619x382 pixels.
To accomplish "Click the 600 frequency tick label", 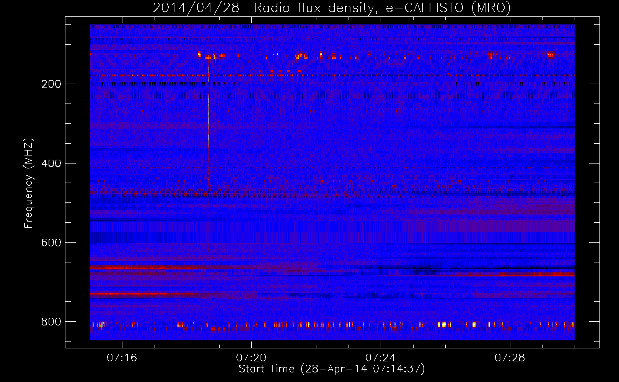I will coord(51,243).
